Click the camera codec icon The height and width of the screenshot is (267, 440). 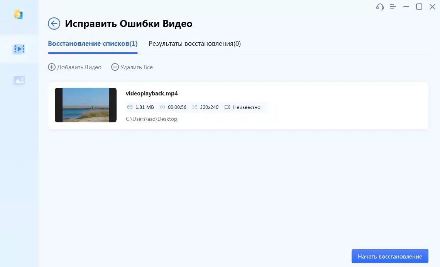[x=227, y=107]
